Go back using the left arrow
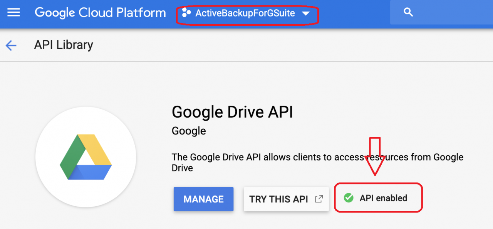493x229 pixels. (11, 46)
